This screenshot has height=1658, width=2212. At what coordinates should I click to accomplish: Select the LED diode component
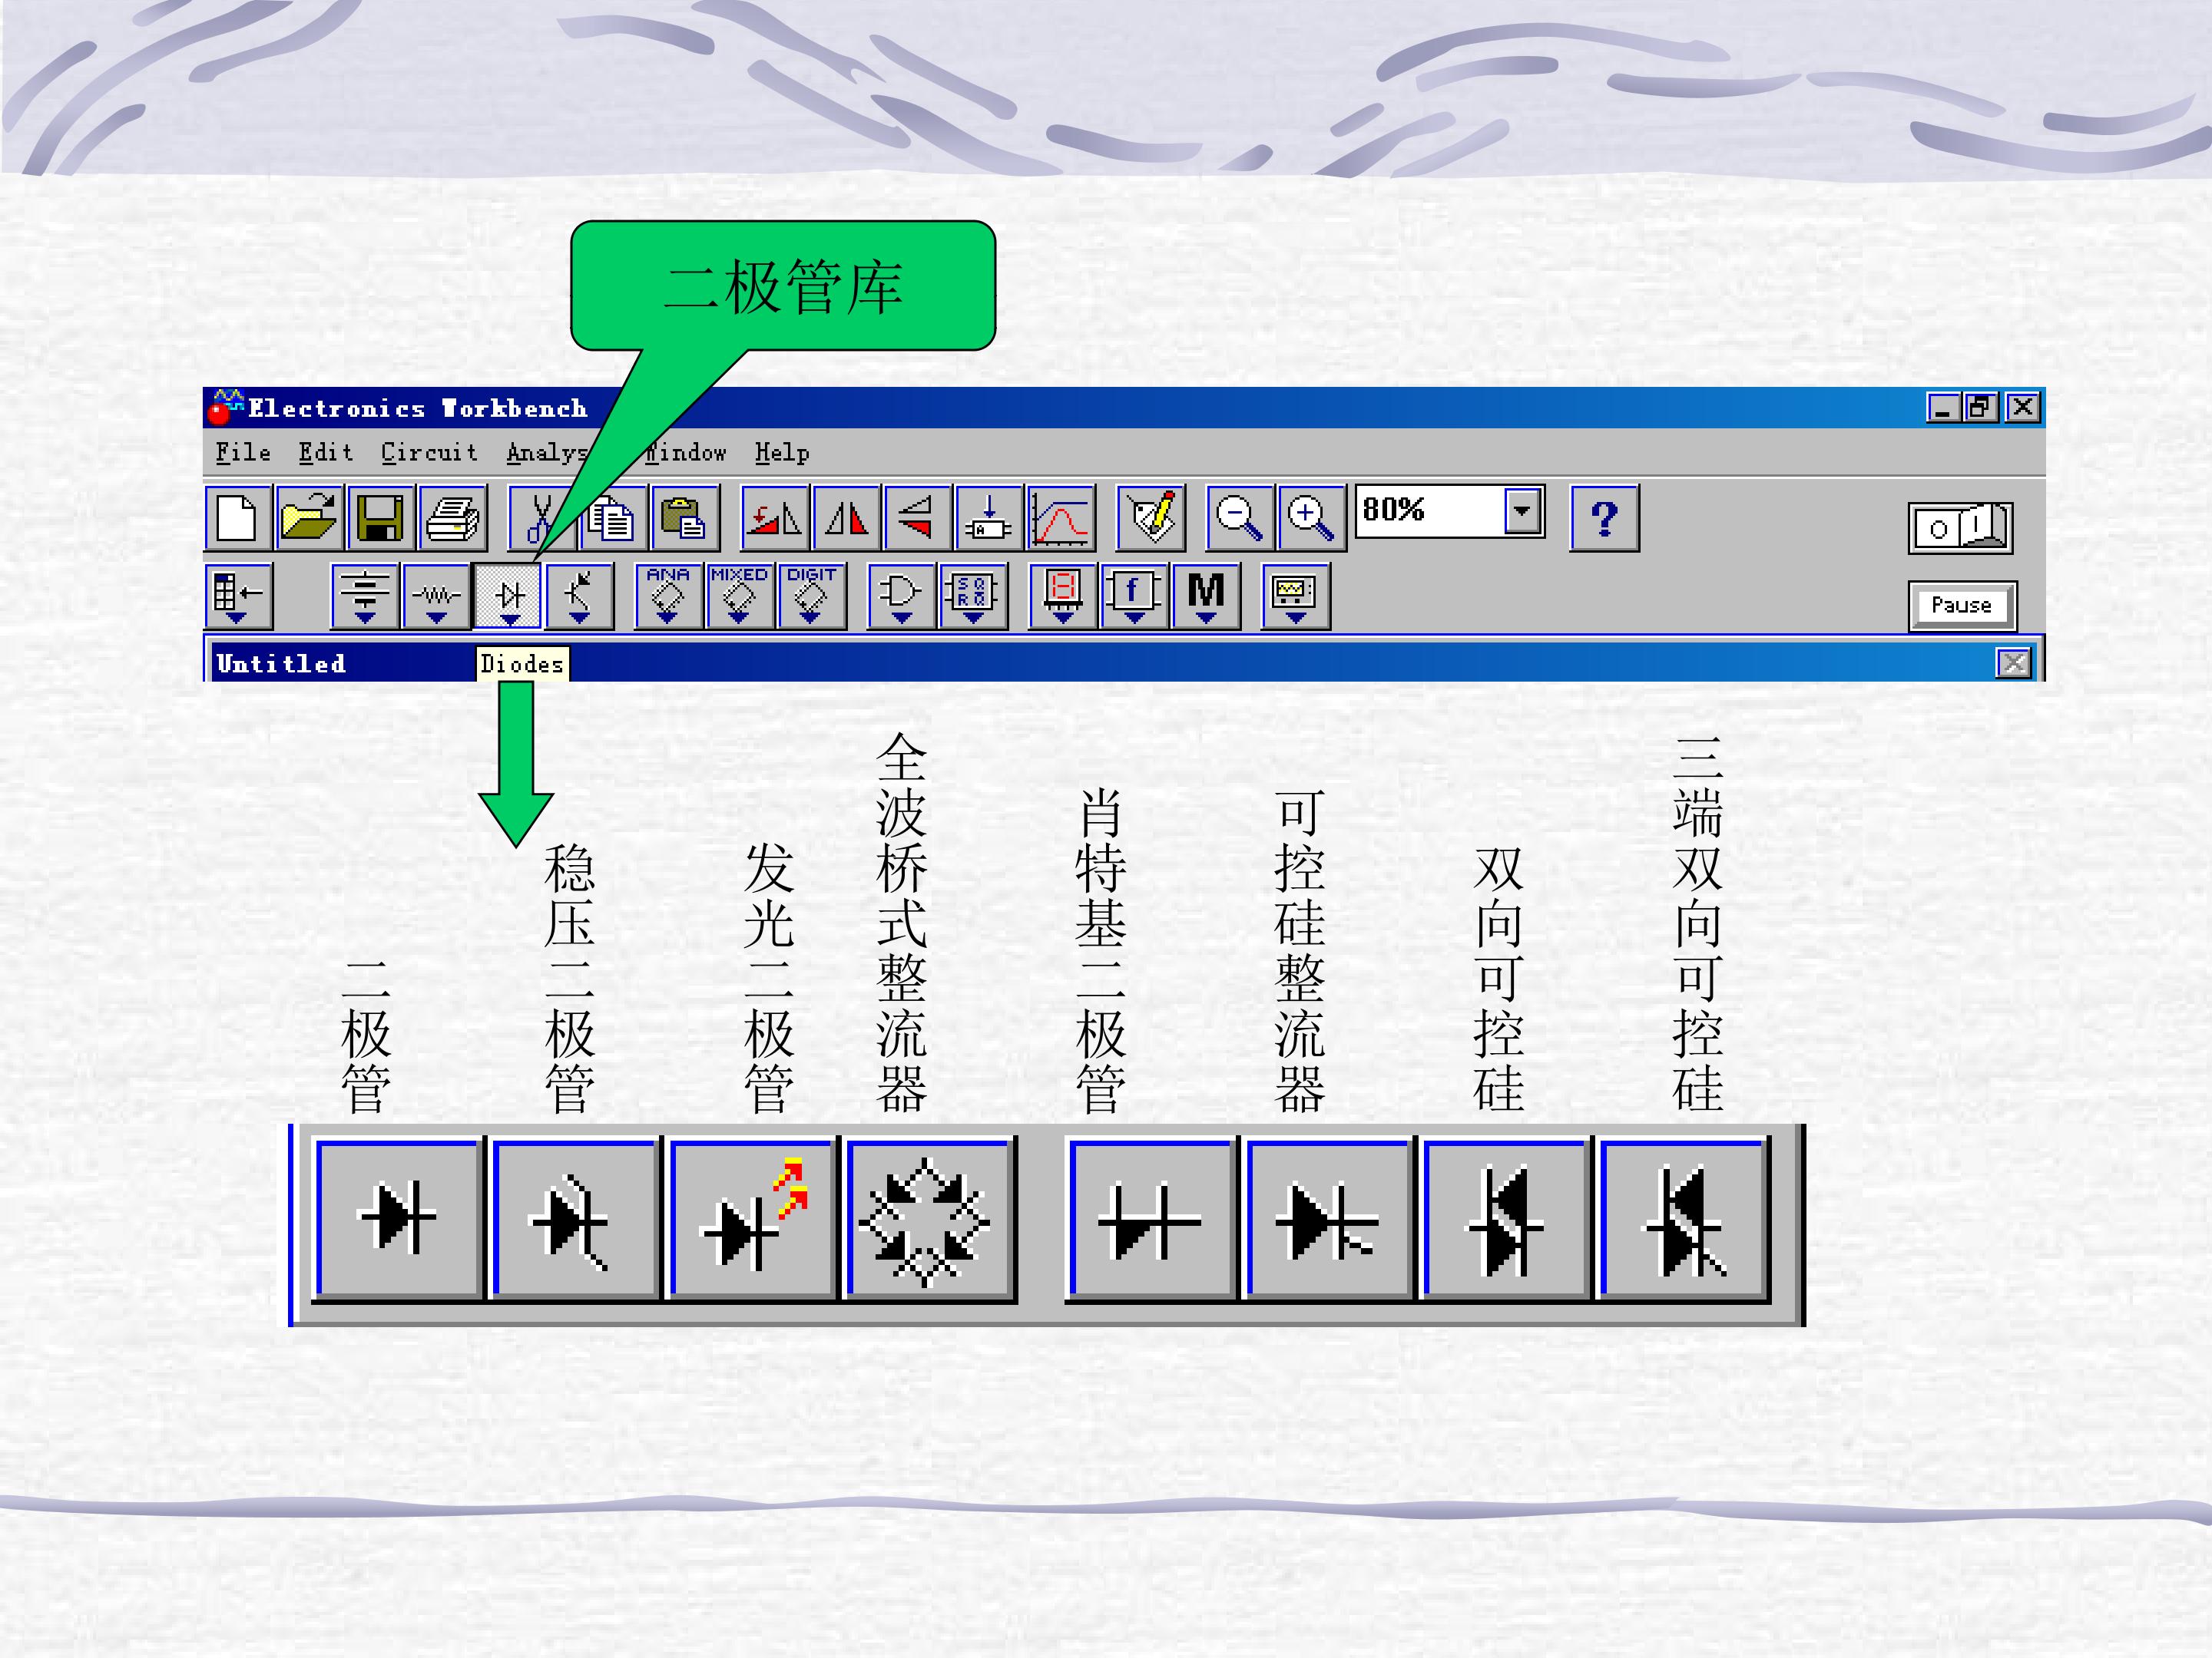click(752, 1218)
